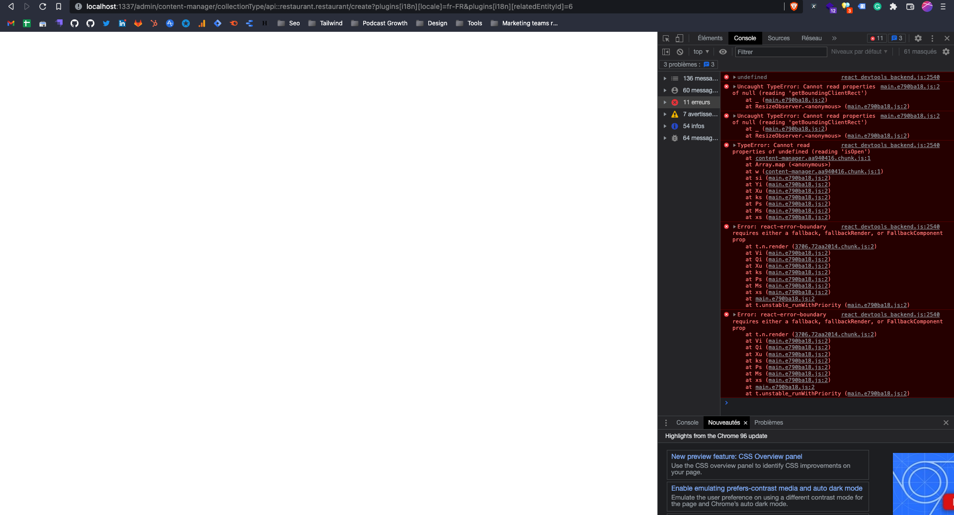Click inside the Filtrer input field
Viewport: 954px width, 515px height.
780,52
